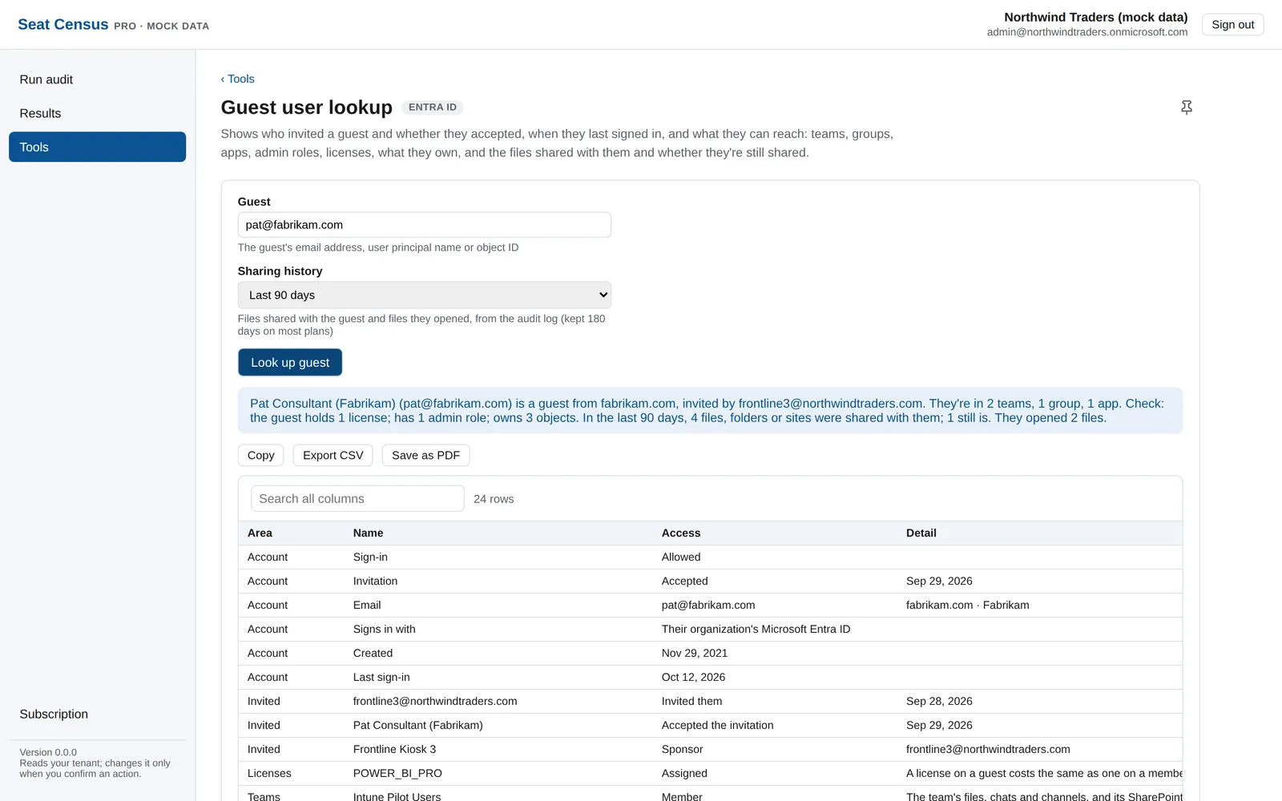Click the 'Sponsor' access cell
This screenshot has width=1282, height=801.
point(682,749)
